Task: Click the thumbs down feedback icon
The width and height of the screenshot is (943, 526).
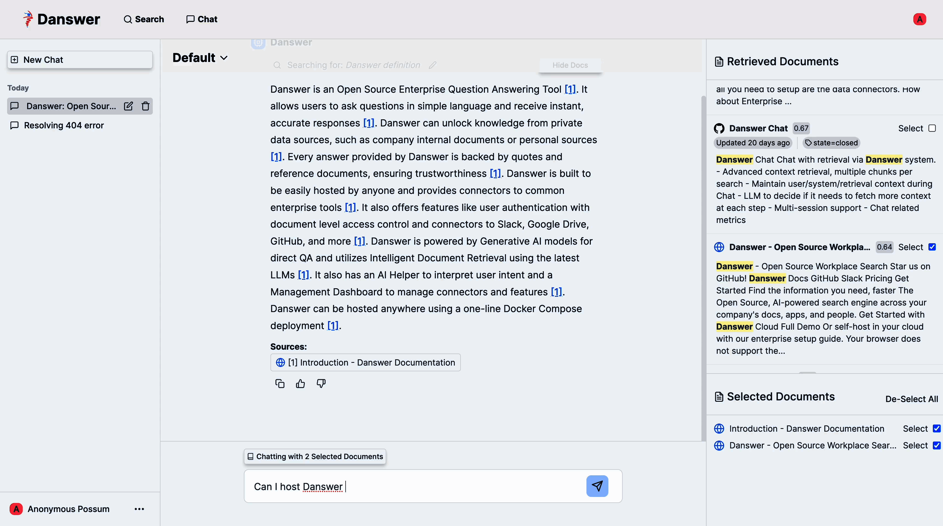Action: 321,383
